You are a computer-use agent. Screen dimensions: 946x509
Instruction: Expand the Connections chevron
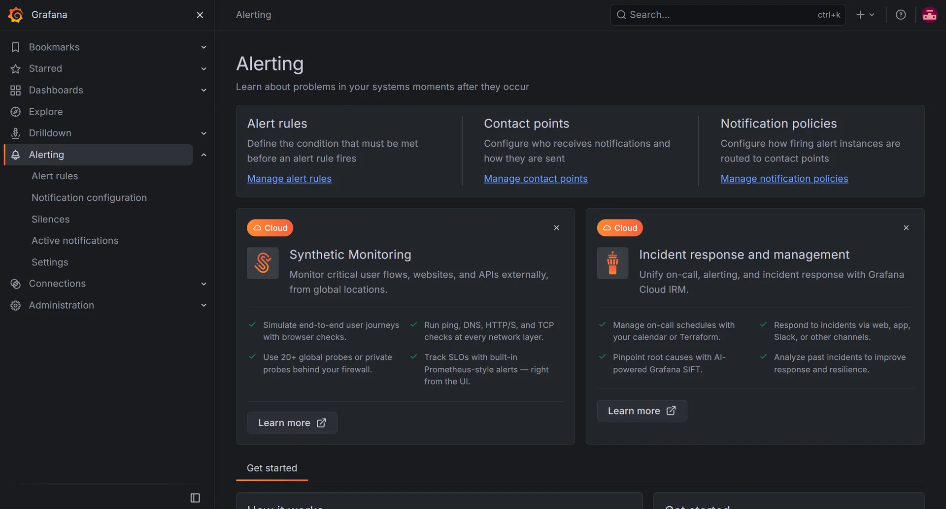coord(203,284)
